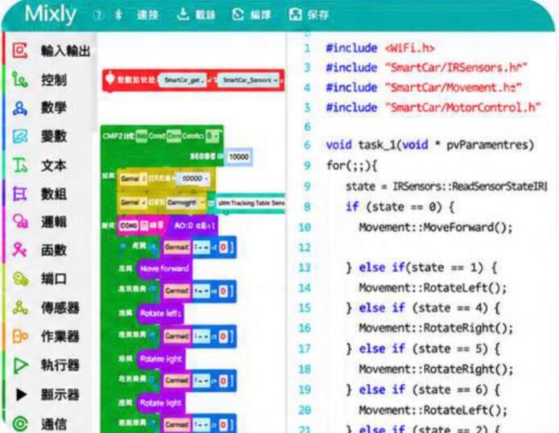Click the compile icon in header

point(238,14)
